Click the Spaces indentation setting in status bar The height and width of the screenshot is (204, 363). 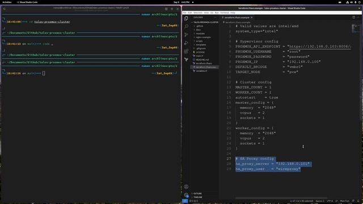coord(320,201)
